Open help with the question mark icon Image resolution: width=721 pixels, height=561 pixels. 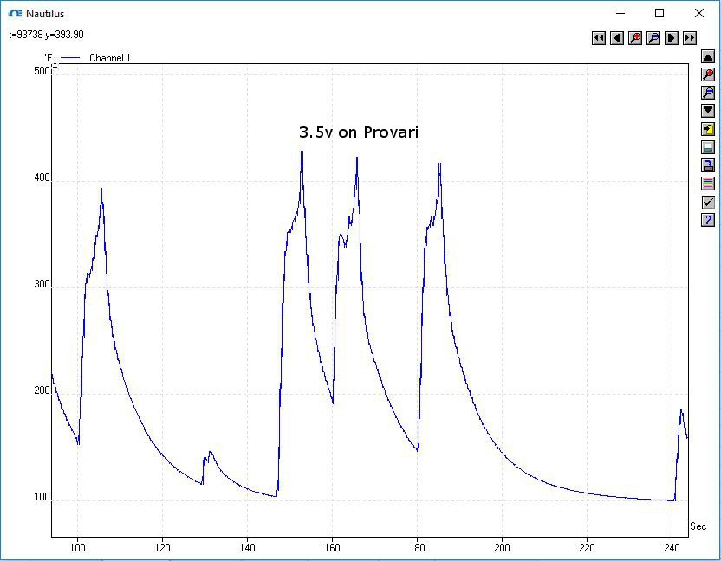pyautogui.click(x=708, y=220)
